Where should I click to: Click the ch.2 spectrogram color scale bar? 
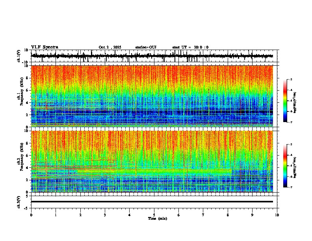[285, 166]
